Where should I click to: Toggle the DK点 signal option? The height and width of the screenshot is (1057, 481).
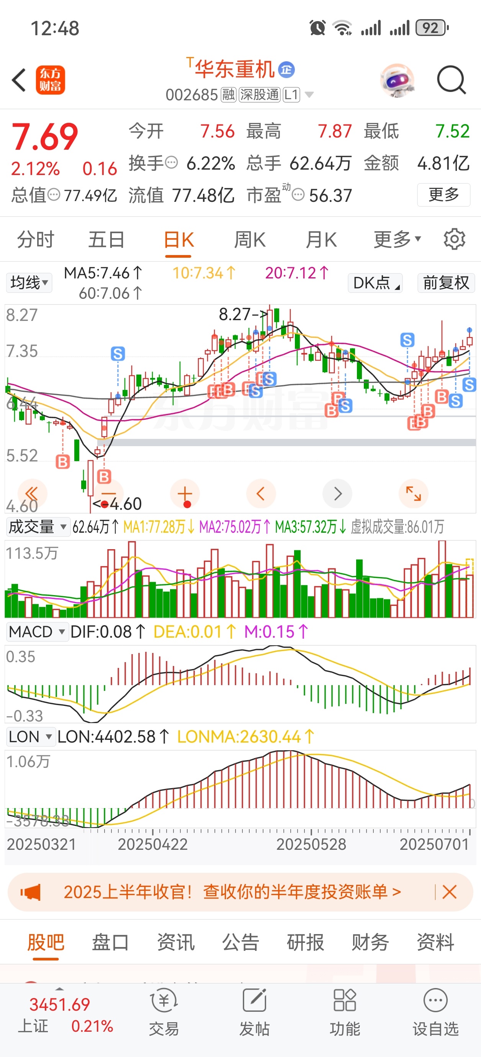click(x=375, y=283)
